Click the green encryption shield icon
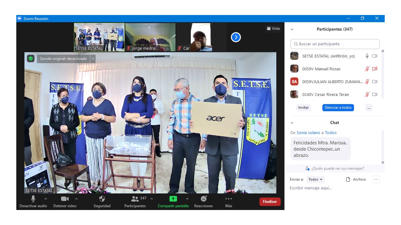This screenshot has width=401, height=225. click(30, 58)
